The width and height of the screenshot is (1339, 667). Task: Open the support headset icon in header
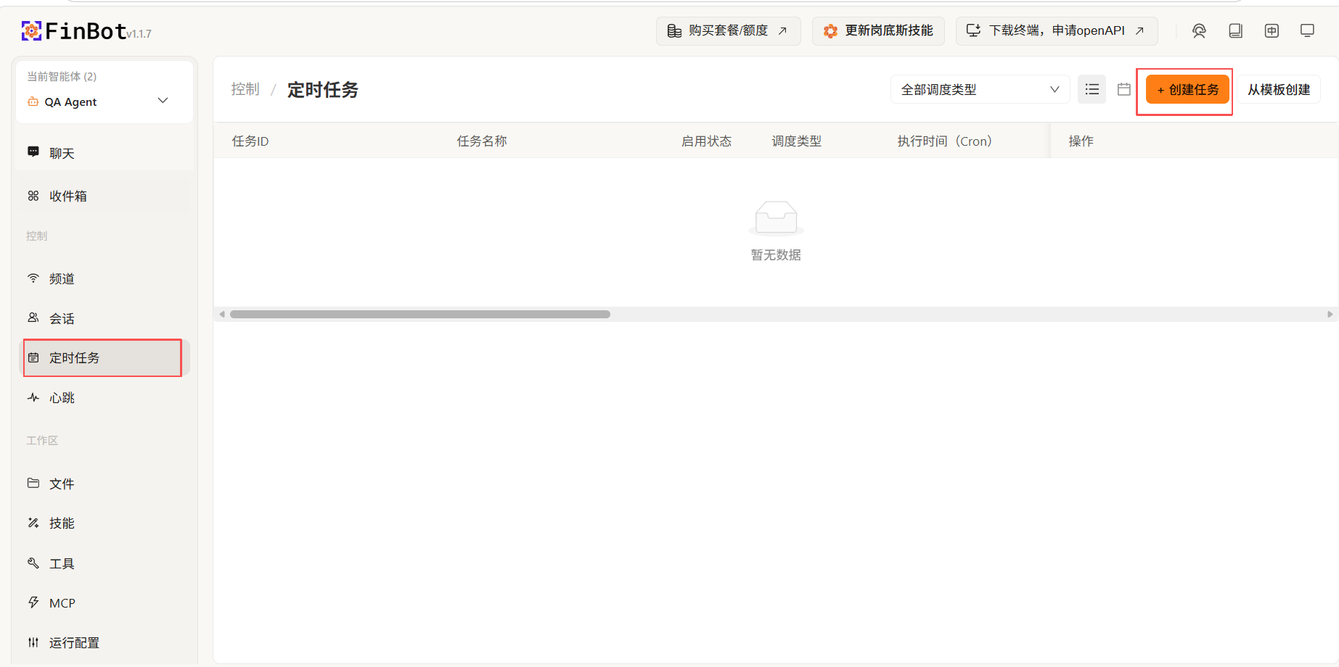coord(1199,30)
